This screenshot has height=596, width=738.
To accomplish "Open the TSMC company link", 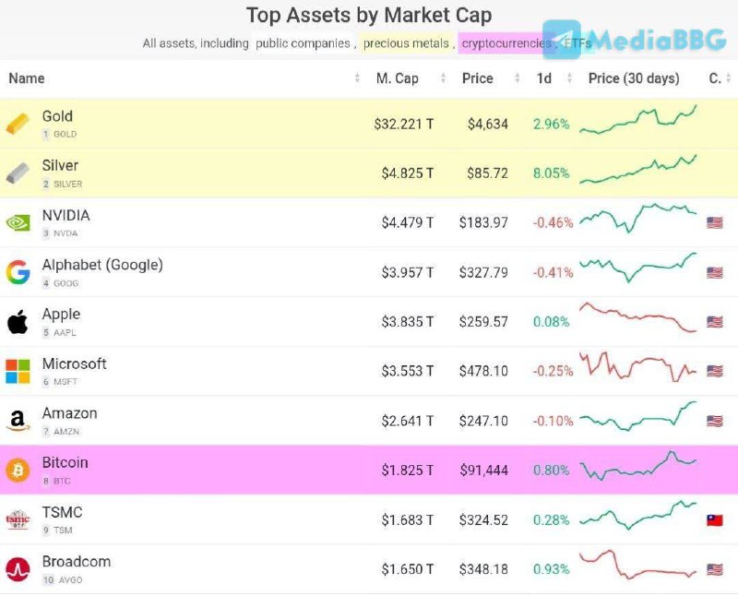I will [x=63, y=513].
